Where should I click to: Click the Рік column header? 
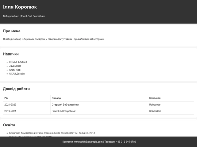27,98
